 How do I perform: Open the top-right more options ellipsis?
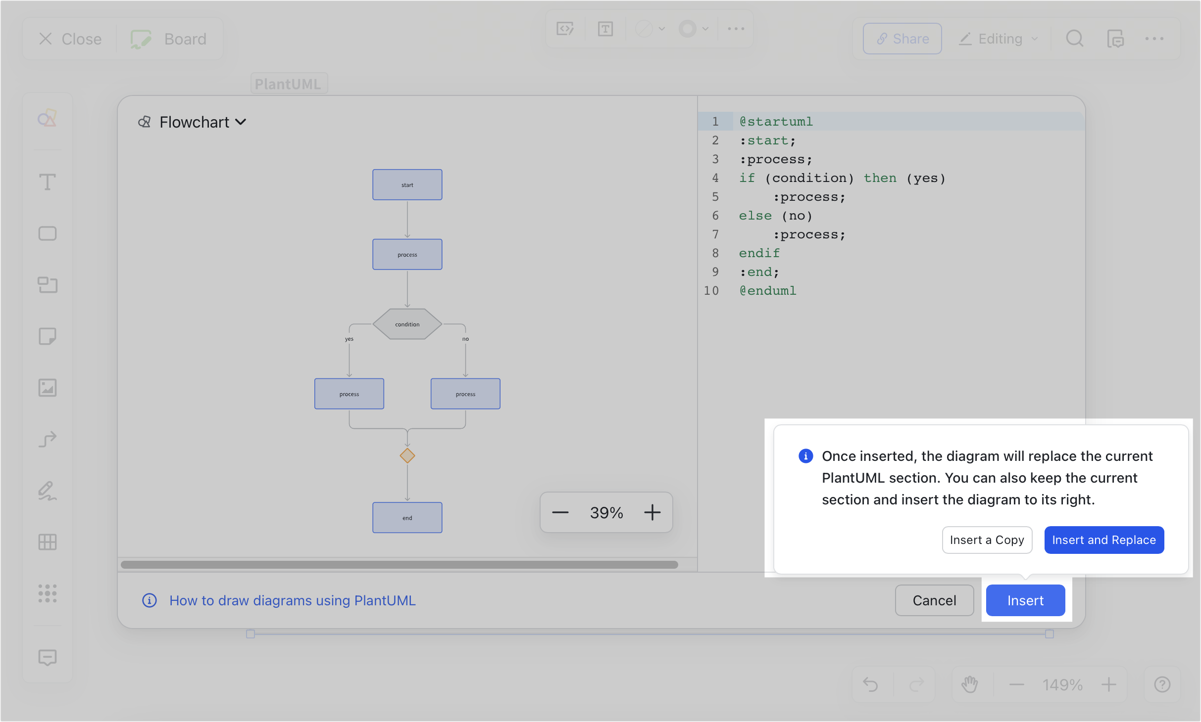(x=1154, y=39)
